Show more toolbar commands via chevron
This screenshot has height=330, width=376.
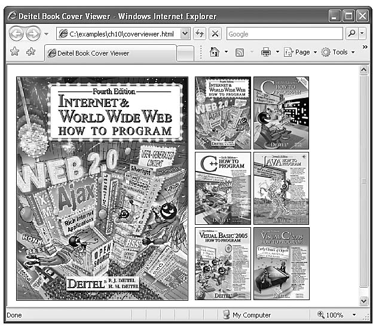pos(365,47)
